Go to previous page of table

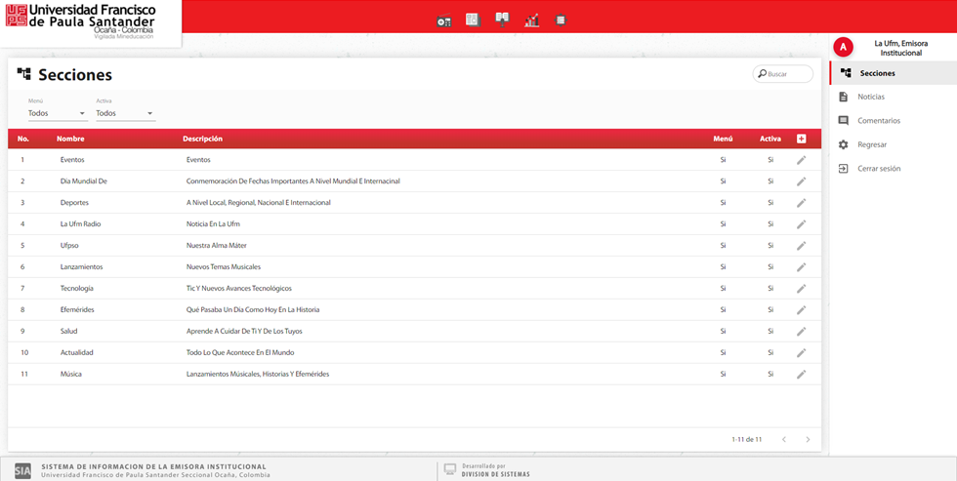click(x=783, y=440)
